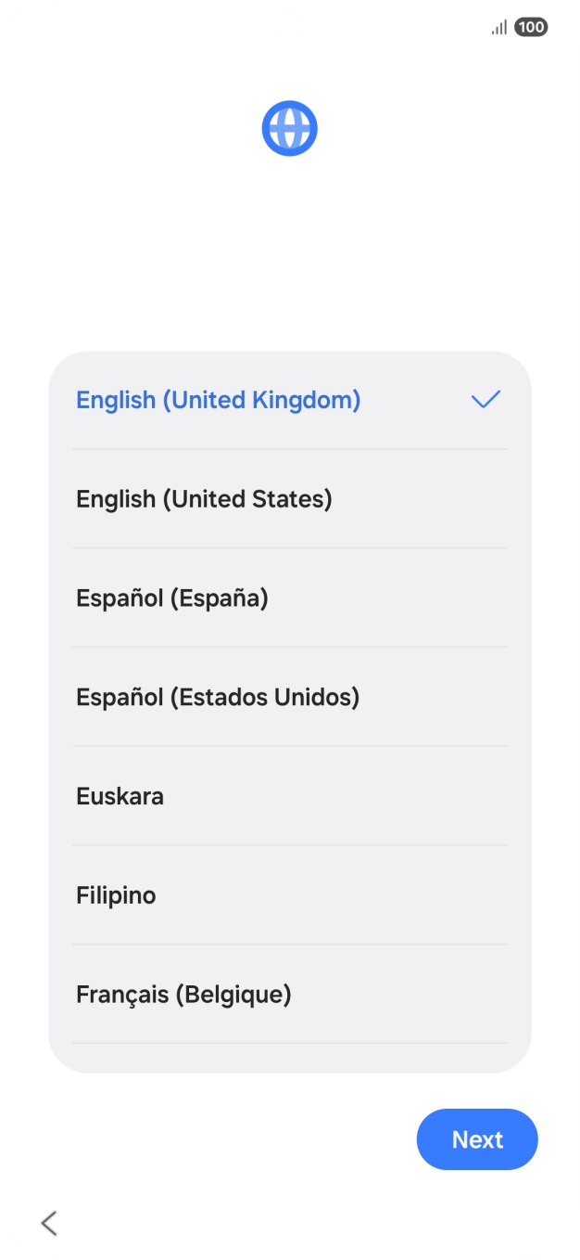
Task: Select Euskara as device language
Action: click(x=119, y=795)
